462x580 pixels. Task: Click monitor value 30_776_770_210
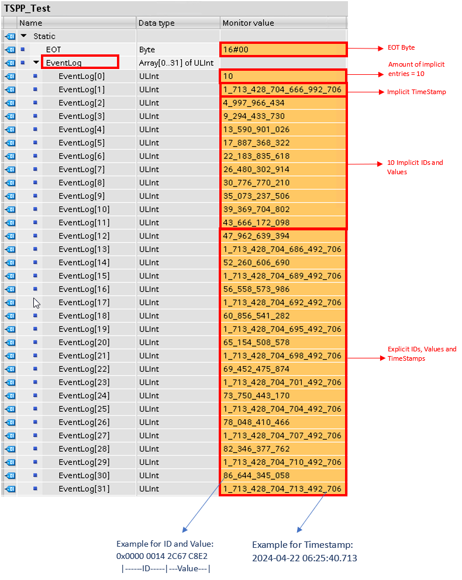(x=283, y=183)
